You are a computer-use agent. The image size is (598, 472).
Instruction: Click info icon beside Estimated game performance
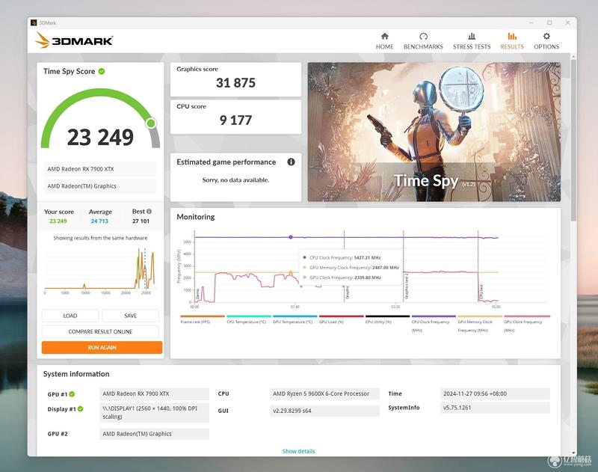click(x=291, y=162)
